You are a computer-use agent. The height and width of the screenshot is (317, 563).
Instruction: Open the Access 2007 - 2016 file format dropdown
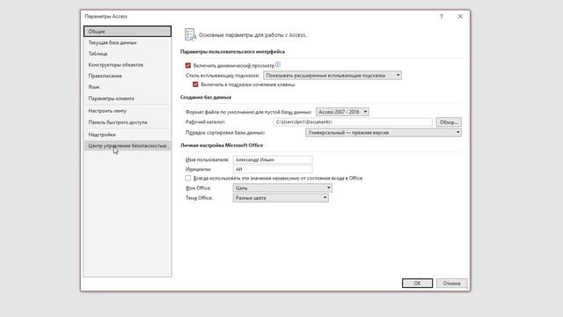(342, 112)
